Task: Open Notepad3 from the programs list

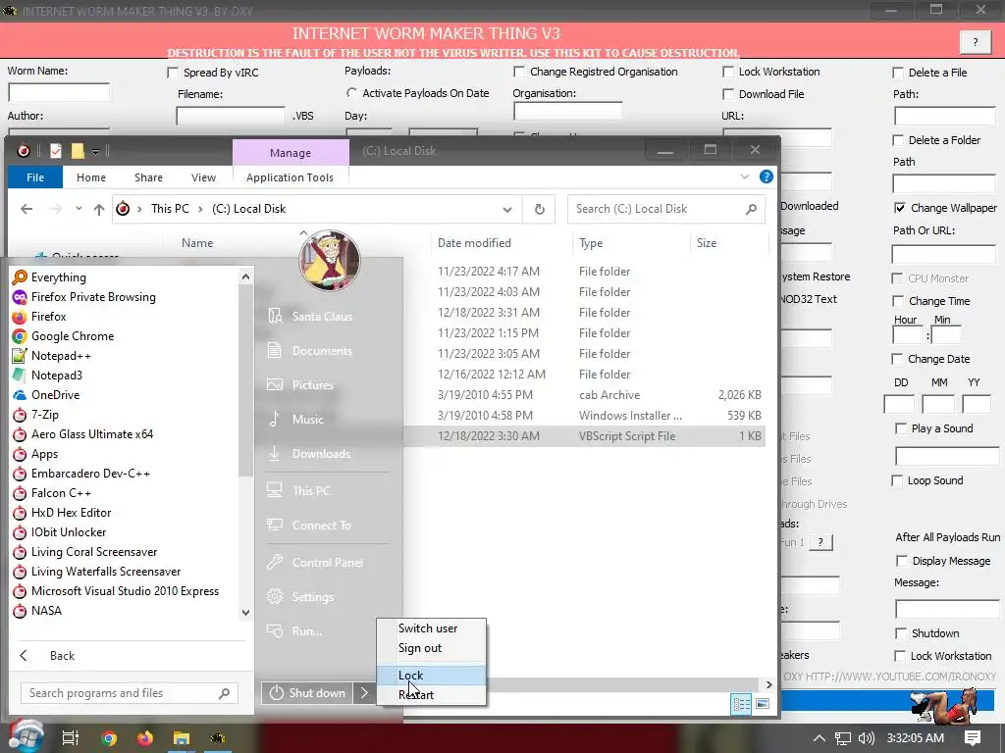Action: coord(47,376)
